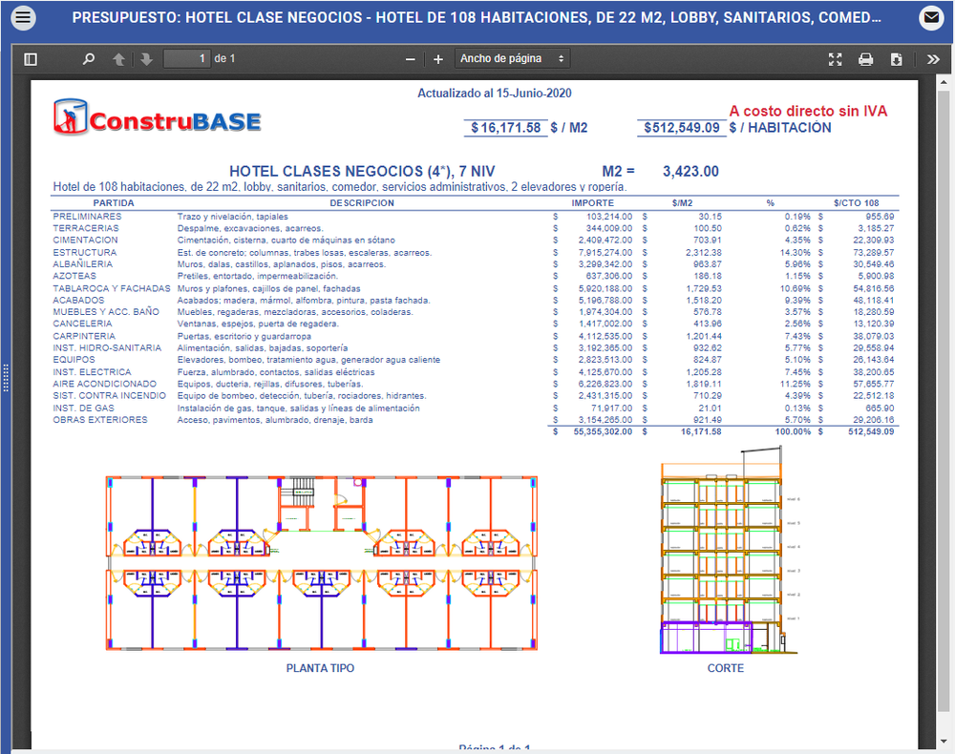The image size is (955, 754).
Task: Click the 'CORTE' caption
Action: point(726,668)
